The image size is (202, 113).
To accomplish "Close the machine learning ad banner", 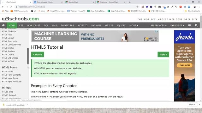I will [157, 31].
